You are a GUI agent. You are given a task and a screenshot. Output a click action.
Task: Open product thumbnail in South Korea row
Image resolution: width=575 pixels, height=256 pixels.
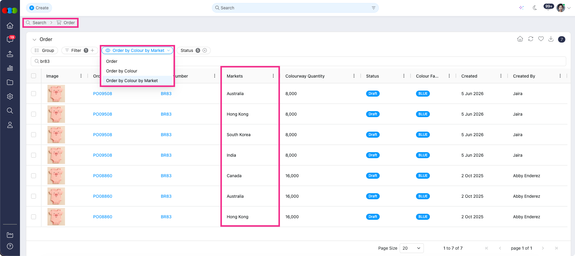(x=56, y=135)
